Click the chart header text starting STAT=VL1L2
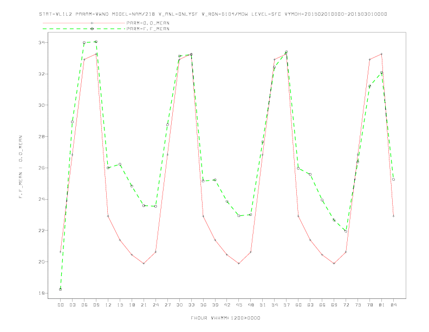The image size is (429, 332). point(213,14)
